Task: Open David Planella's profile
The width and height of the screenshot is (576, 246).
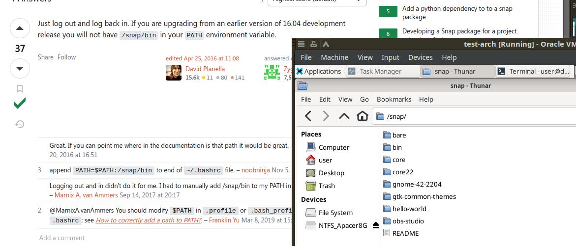Action: point(205,69)
